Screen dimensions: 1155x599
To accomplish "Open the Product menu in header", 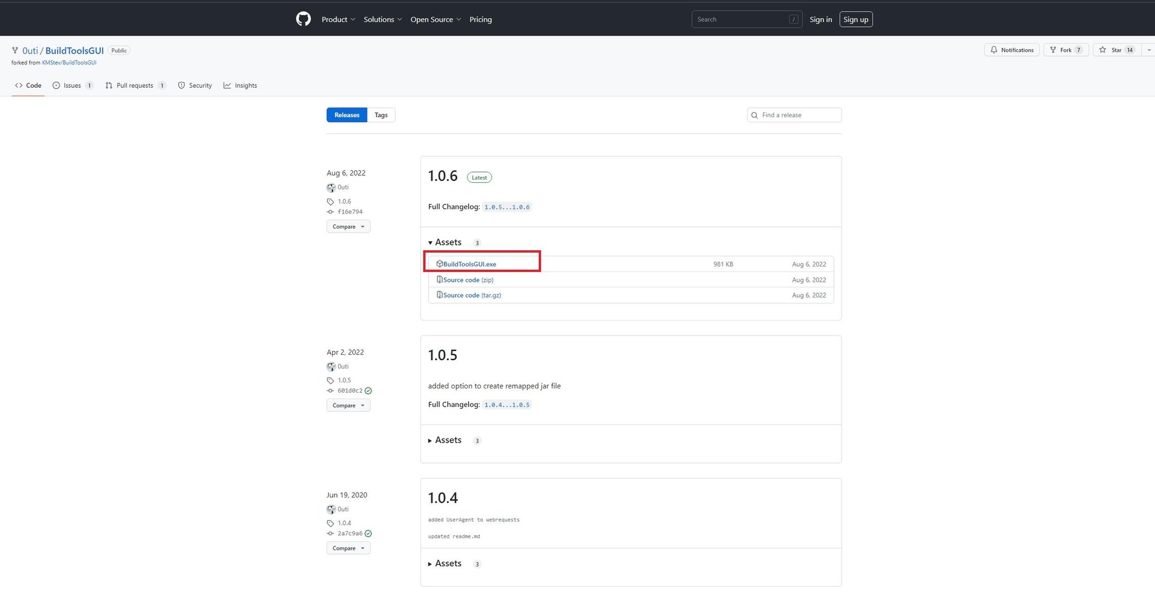I will [x=338, y=19].
